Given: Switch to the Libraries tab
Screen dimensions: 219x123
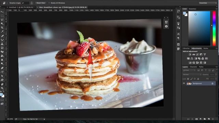Looking at the screenshot, I should pyautogui.click(x=186, y=49).
